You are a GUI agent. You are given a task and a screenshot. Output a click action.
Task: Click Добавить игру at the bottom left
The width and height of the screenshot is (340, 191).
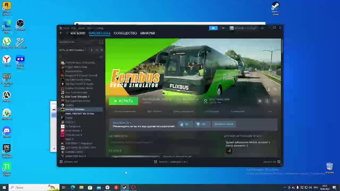(69, 162)
